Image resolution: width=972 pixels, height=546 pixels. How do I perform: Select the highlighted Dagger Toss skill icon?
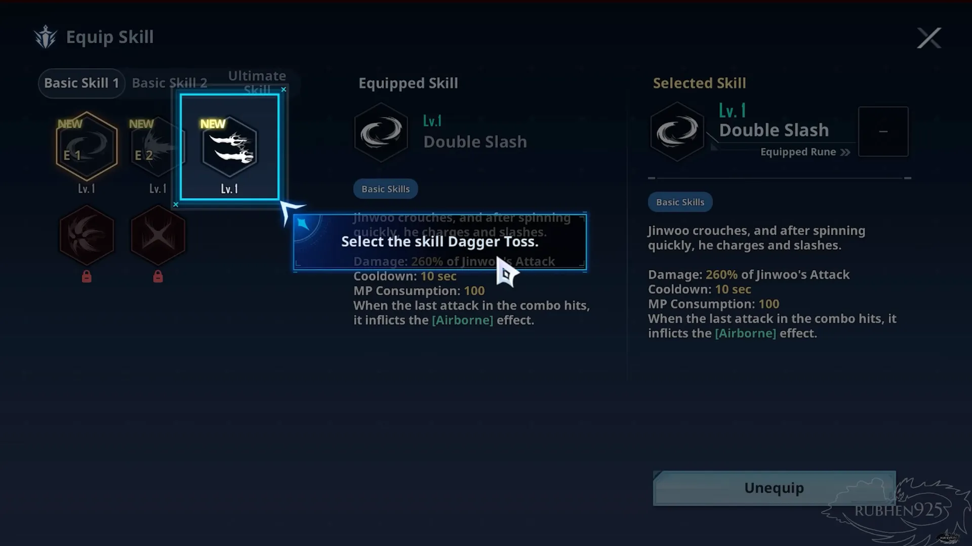pos(229,147)
